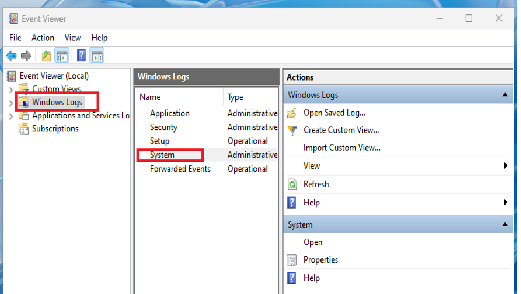The width and height of the screenshot is (521, 294).
Task: Select the Security log row
Action: pyautogui.click(x=163, y=128)
